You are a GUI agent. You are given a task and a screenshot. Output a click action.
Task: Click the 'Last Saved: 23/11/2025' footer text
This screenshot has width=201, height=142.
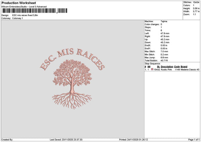[x=66, y=140]
